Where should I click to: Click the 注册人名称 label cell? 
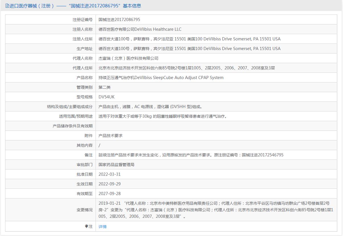(x=50, y=29)
